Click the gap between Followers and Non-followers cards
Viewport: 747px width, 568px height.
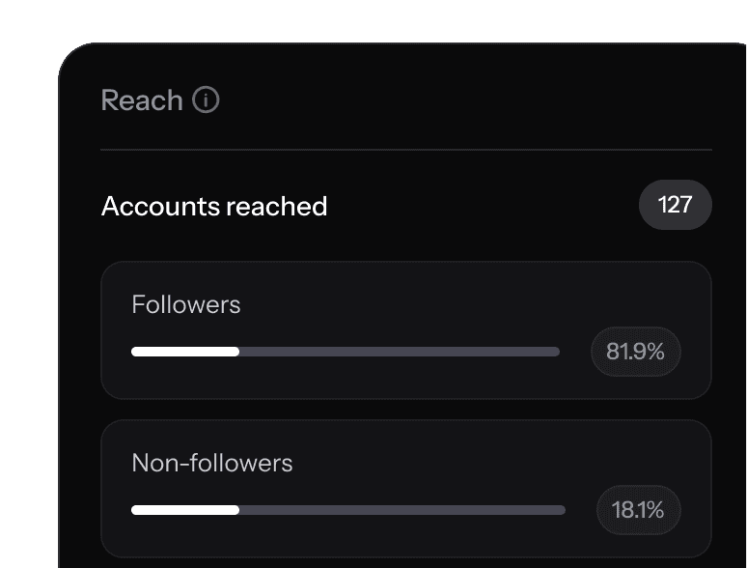point(405,410)
